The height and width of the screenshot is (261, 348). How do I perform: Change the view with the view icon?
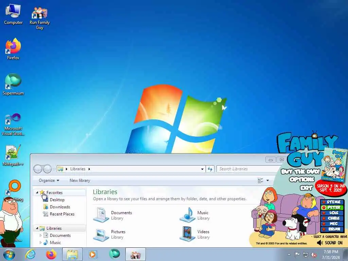(x=260, y=180)
